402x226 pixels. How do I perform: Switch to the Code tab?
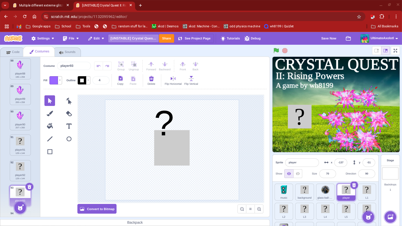pos(13,52)
